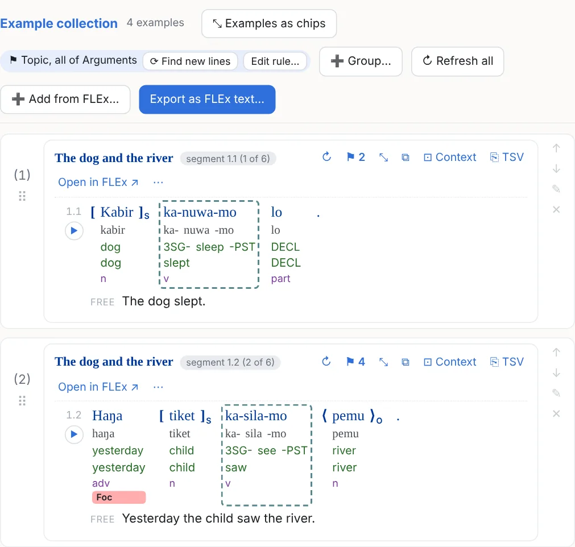575x547 pixels.
Task: Click the Group... button
Action: click(361, 61)
